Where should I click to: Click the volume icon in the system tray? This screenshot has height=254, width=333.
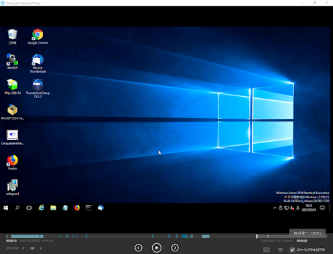point(292,208)
